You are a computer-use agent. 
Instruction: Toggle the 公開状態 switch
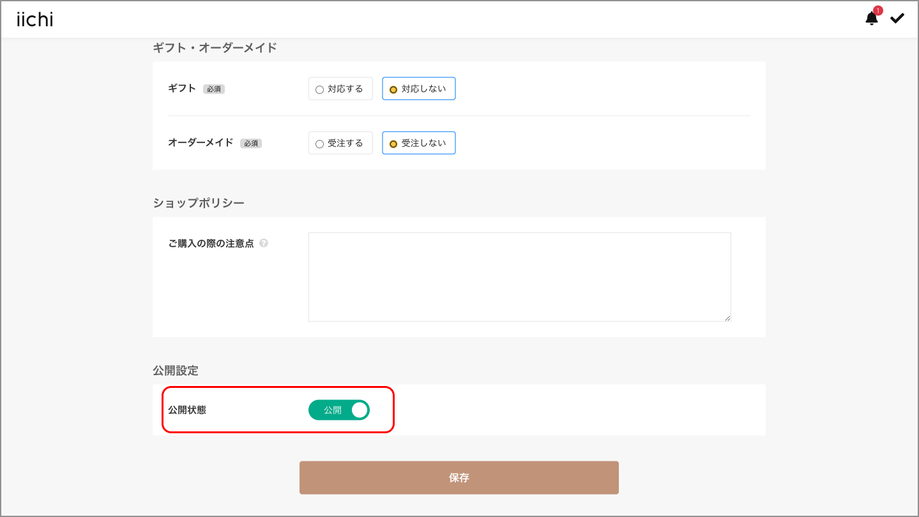point(339,410)
